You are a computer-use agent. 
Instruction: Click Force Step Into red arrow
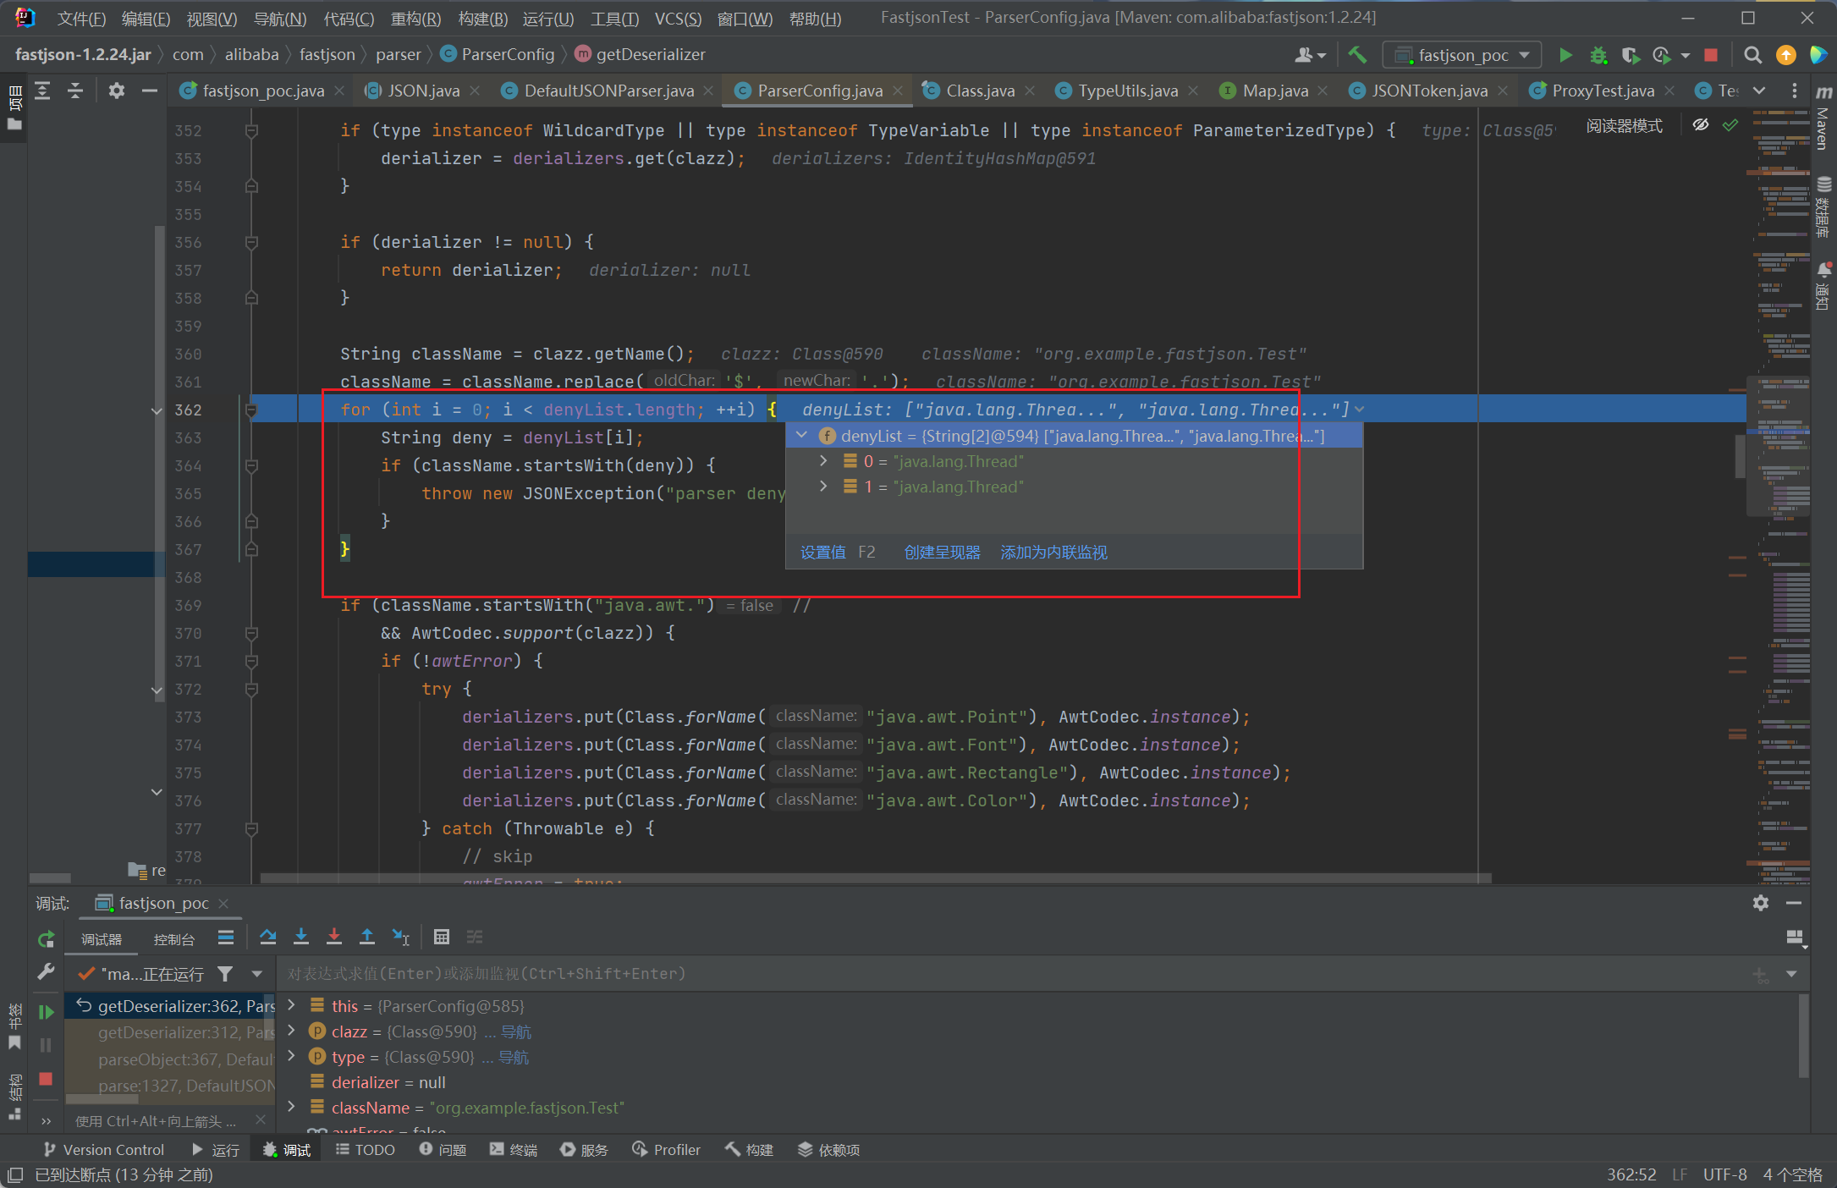pos(333,937)
